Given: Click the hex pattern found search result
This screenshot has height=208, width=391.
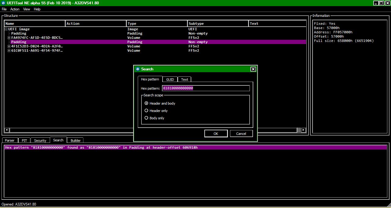Looking at the screenshot, I should coord(195,147).
